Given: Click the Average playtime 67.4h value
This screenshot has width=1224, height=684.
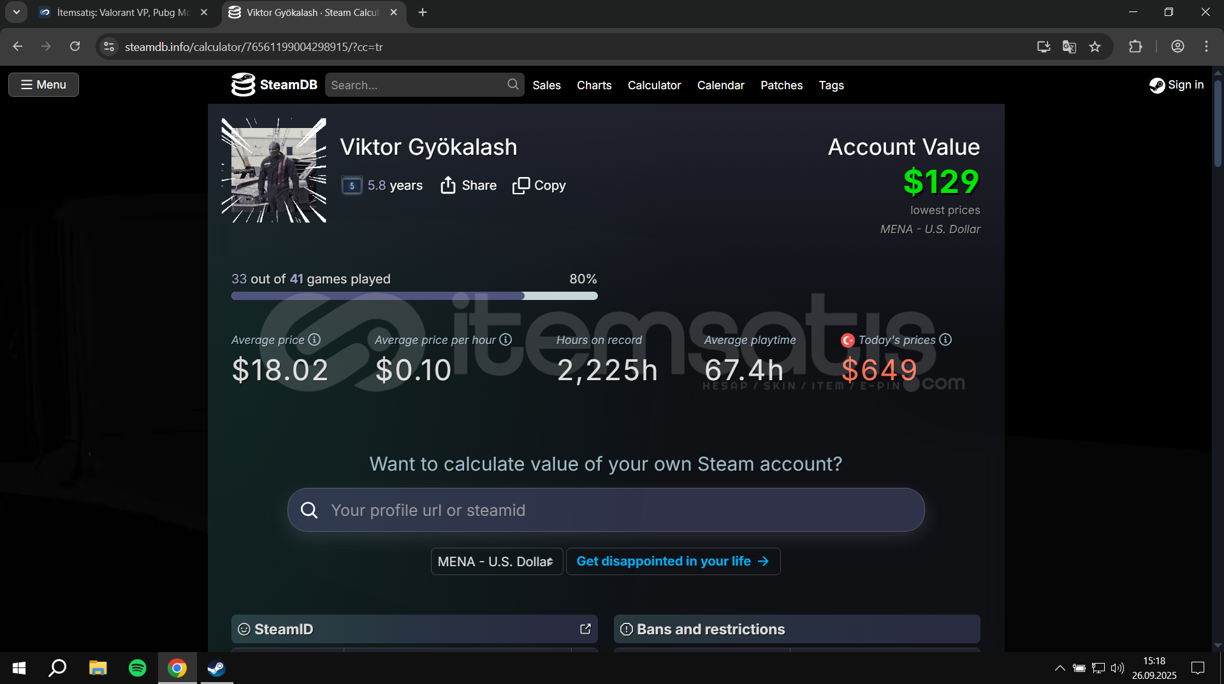Looking at the screenshot, I should [744, 370].
